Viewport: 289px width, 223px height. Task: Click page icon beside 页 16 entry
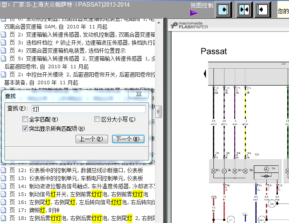(x=4, y=202)
